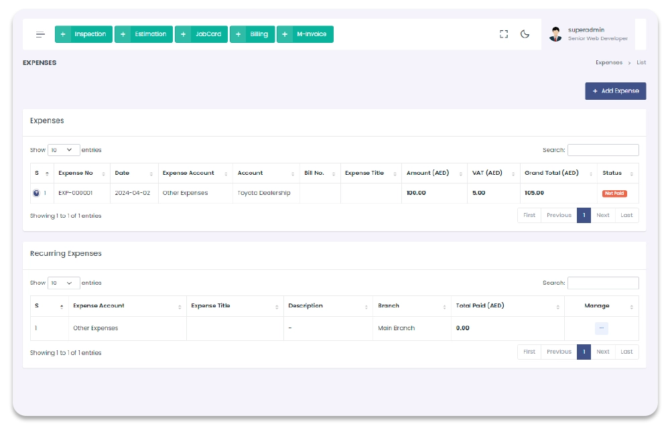Click the superadmin profile avatar
The width and height of the screenshot is (670, 424).
point(555,34)
